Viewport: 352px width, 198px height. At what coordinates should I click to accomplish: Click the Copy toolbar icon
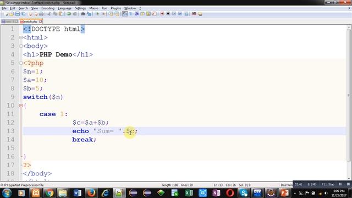click(55, 14)
